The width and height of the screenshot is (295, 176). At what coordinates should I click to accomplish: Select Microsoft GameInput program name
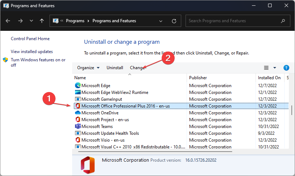pos(102,99)
